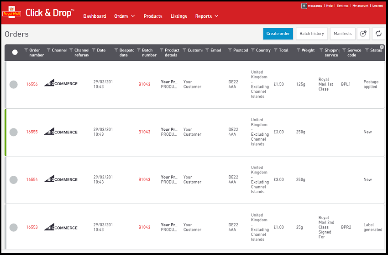388x255 pixels.
Task: Open My account link
Action: click(360, 5)
